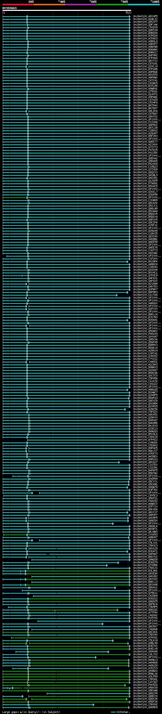Screen dimensions: 162x714
Task: Open hit UniRef100_Q9SIP7
Action: click(x=145, y=22)
